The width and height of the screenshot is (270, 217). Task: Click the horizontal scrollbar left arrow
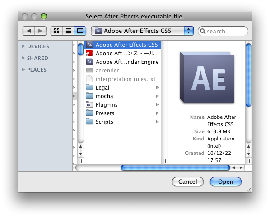tap(233, 168)
